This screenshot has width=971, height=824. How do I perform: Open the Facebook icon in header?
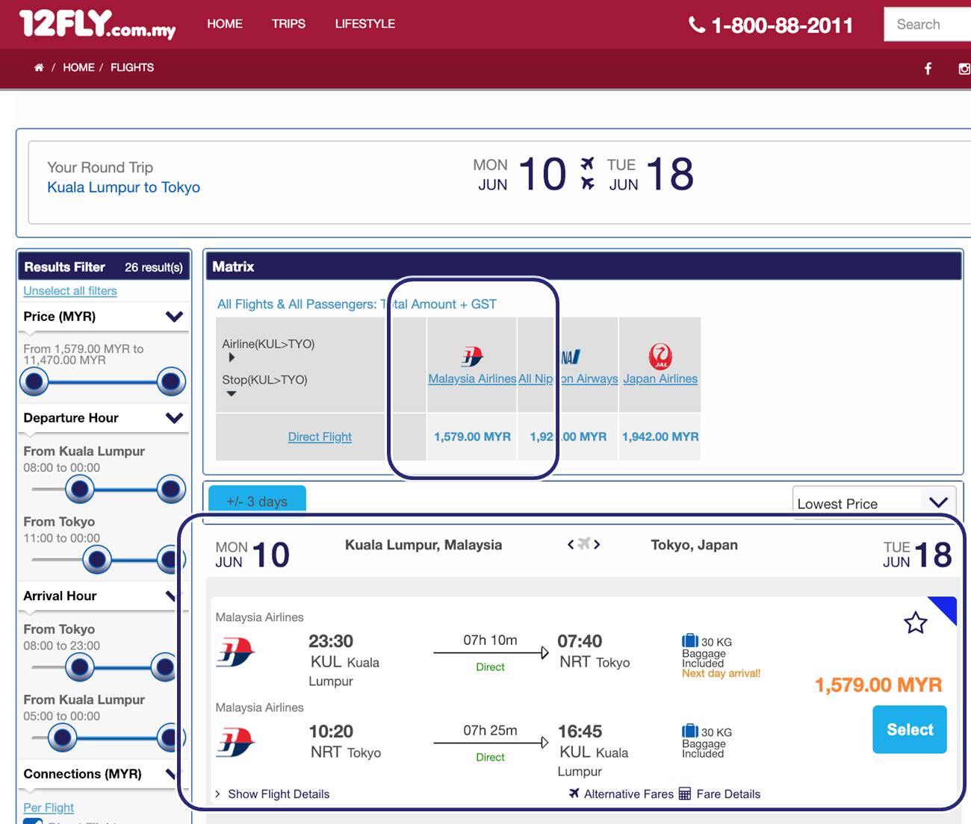[928, 69]
